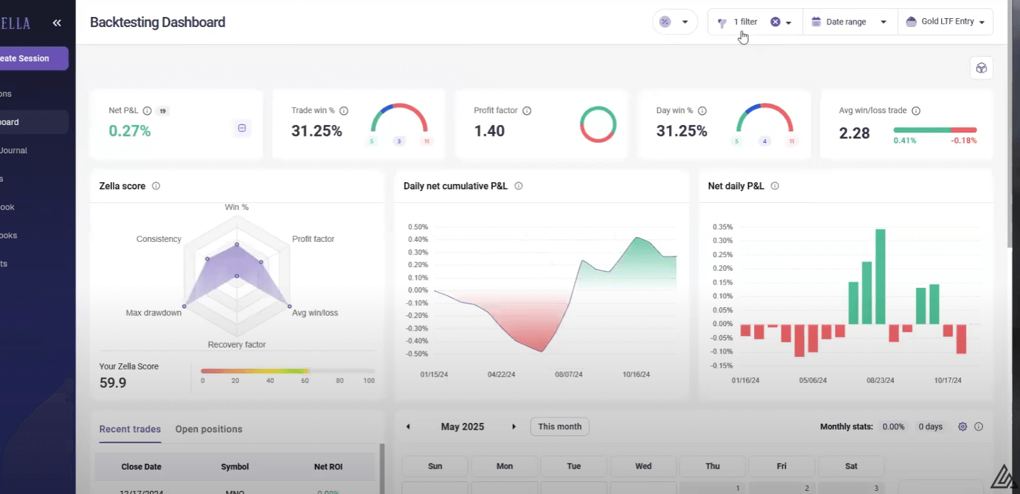Click the 0.00% monthly stats badge

click(x=893, y=427)
